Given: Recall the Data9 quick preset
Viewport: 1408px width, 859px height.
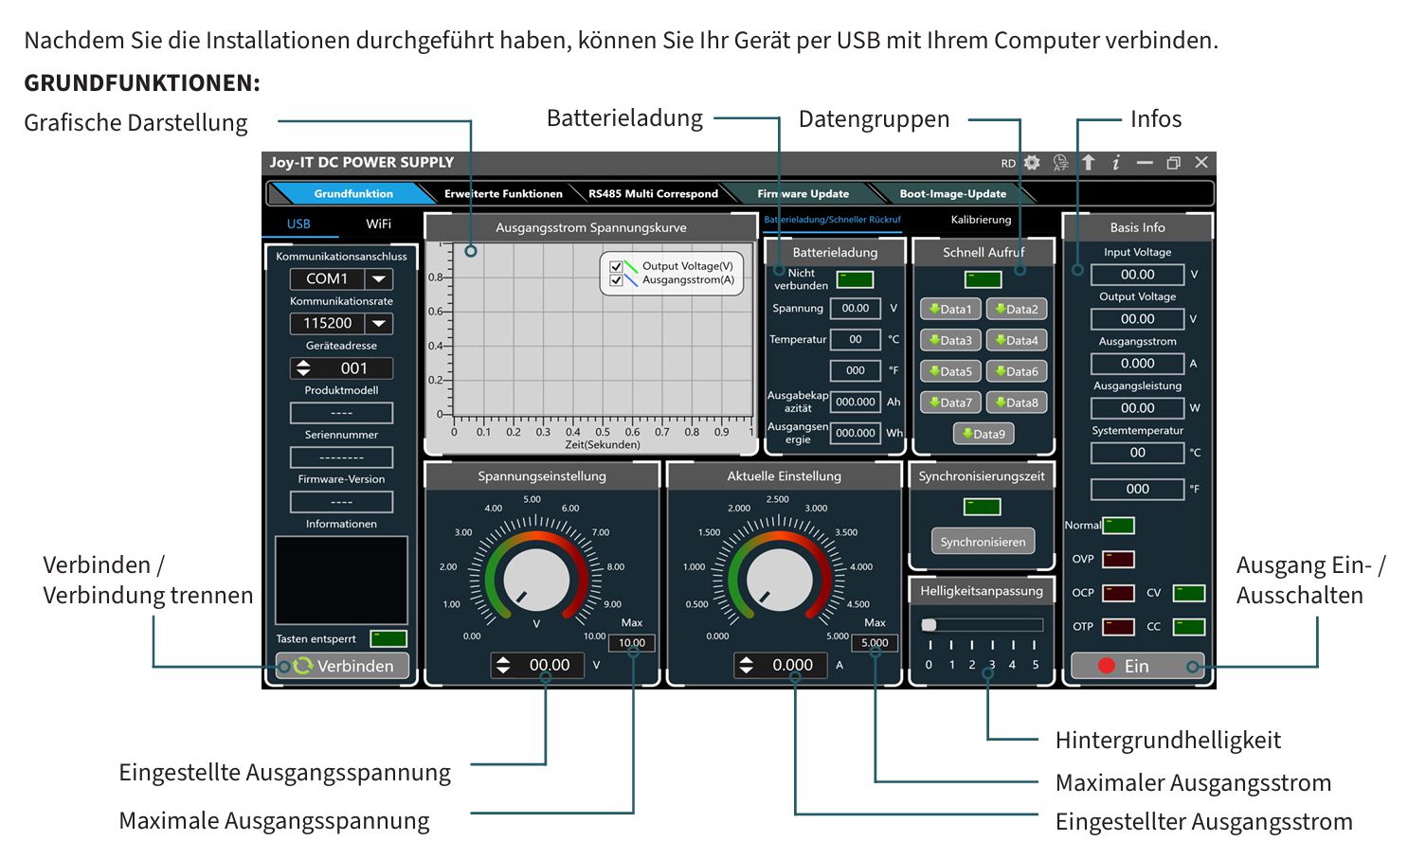Looking at the screenshot, I should pyautogui.click(x=984, y=434).
